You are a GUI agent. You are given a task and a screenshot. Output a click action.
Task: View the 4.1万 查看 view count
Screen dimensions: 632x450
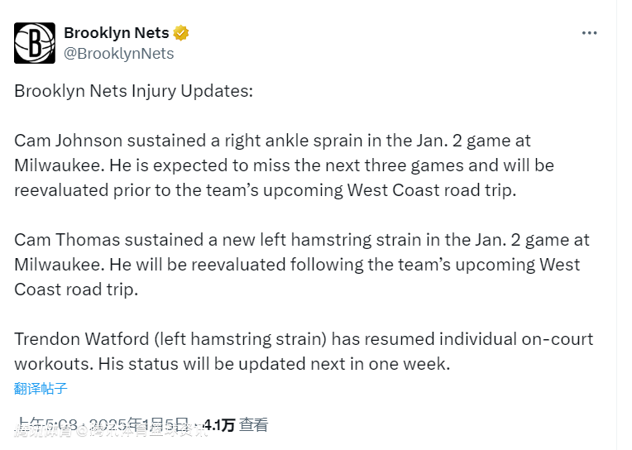[x=236, y=425]
